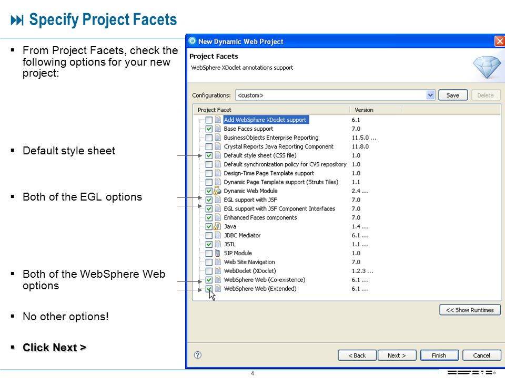
Task: Toggle WebSphere Web (Co-existence) checkbox
Action: coord(209,280)
